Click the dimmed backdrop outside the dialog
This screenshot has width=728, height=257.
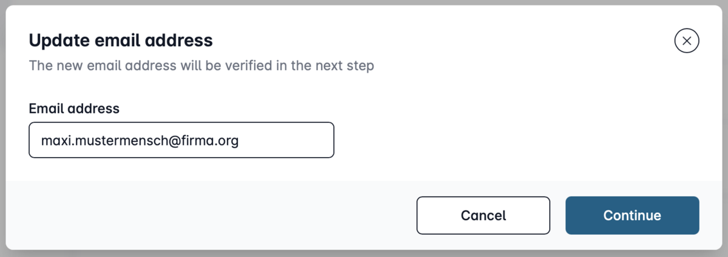coord(364,253)
